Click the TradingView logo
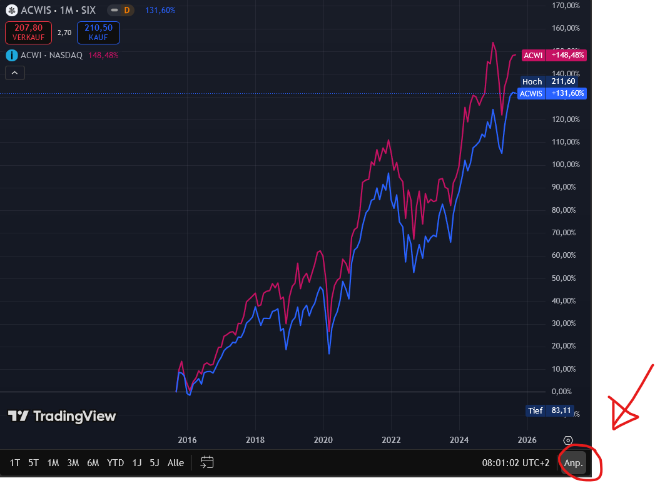Viewport: 655px width, 483px height. point(62,416)
